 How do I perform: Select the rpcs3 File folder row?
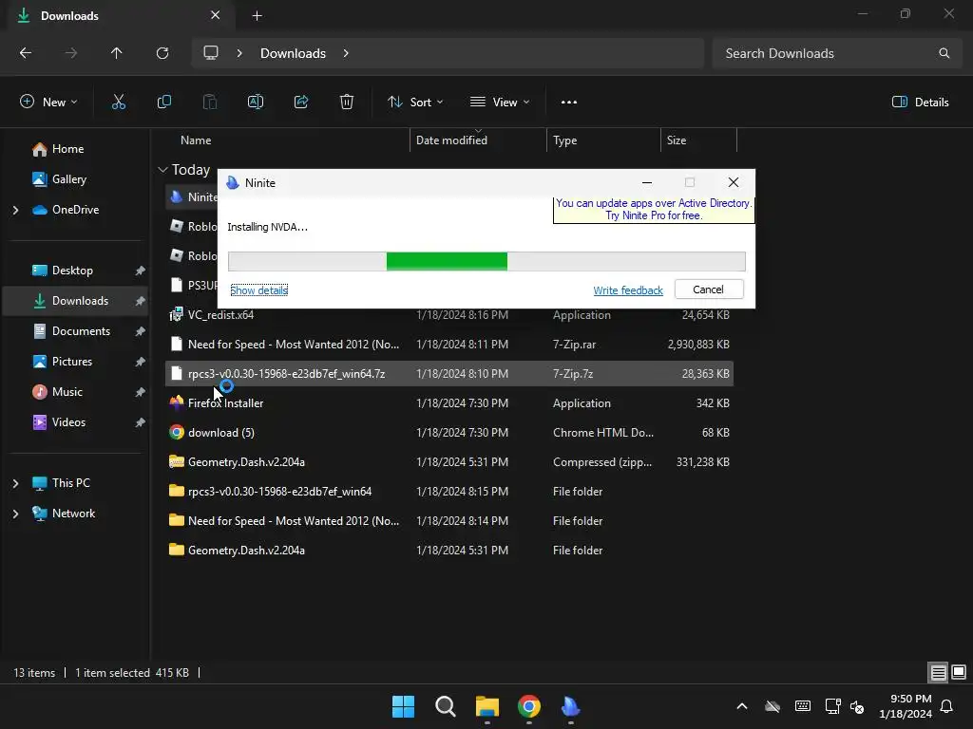pyautogui.click(x=449, y=492)
